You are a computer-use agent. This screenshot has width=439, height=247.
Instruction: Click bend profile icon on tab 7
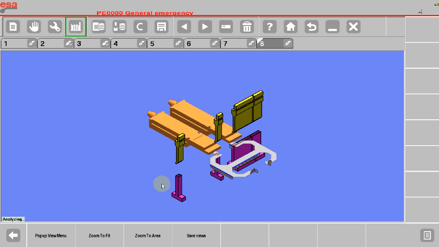pos(252,43)
